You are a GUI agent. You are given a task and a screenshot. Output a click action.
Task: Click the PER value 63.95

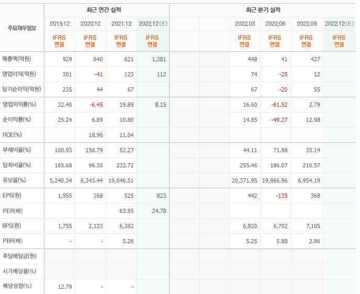coord(127,211)
